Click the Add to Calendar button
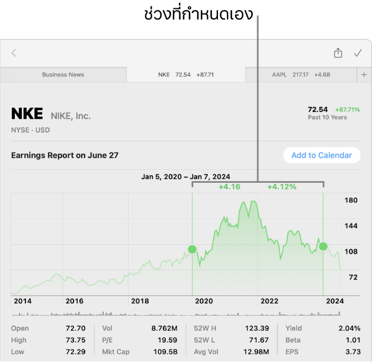The width and height of the screenshot is (372, 362). click(x=322, y=155)
